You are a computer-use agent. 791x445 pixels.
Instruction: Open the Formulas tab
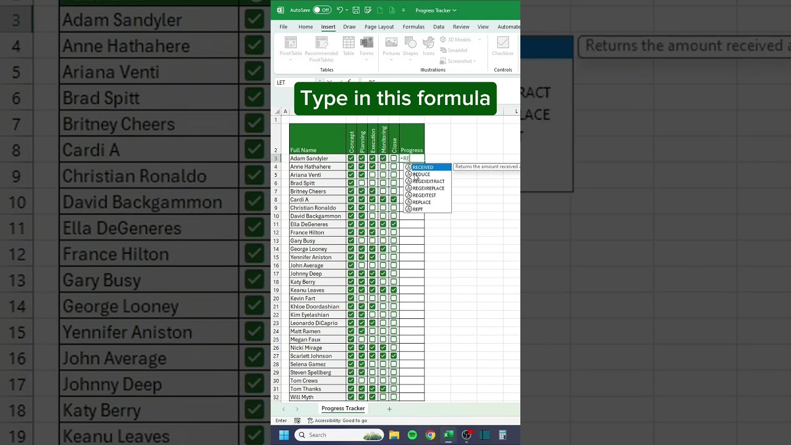click(413, 27)
